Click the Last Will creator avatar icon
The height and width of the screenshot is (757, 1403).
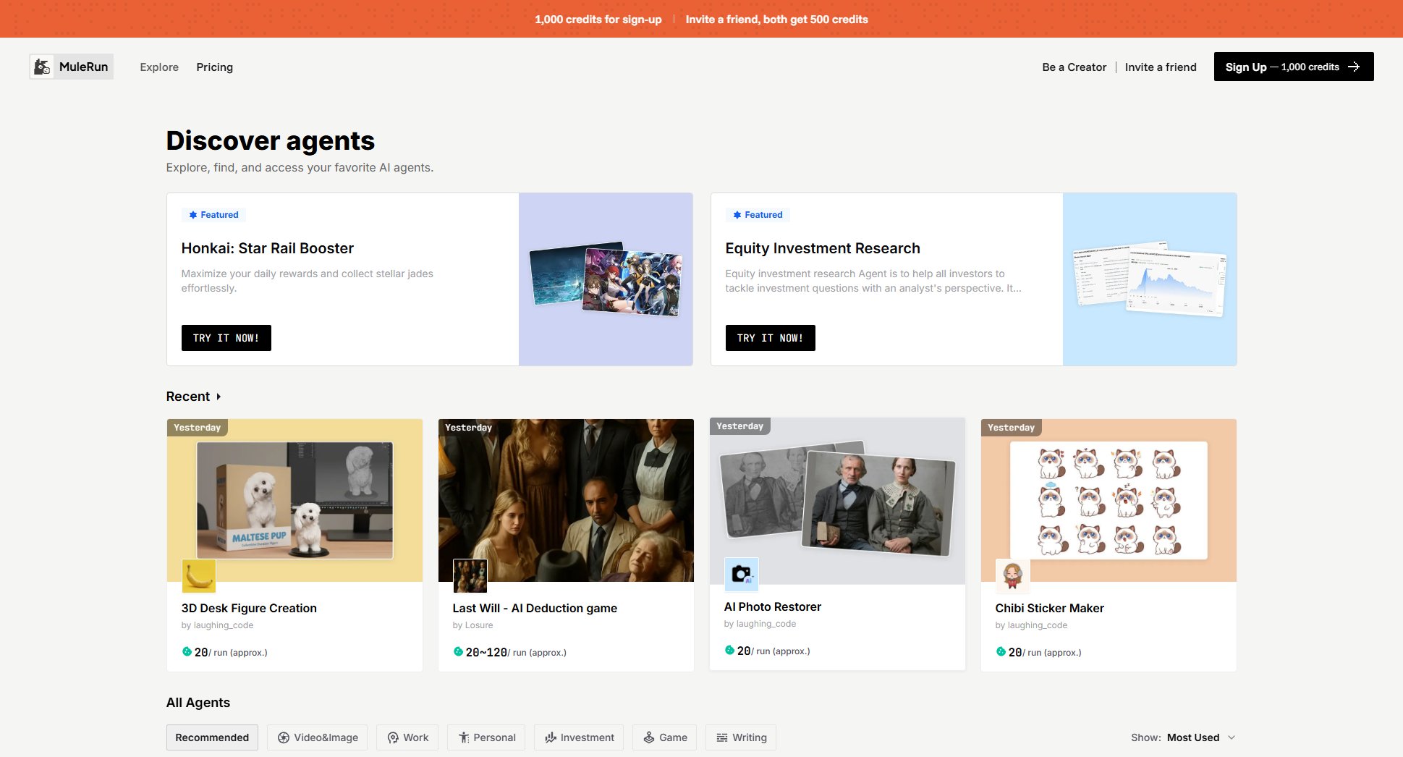click(x=470, y=575)
